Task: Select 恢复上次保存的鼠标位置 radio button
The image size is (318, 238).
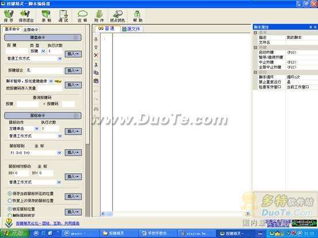Action: tap(10, 201)
